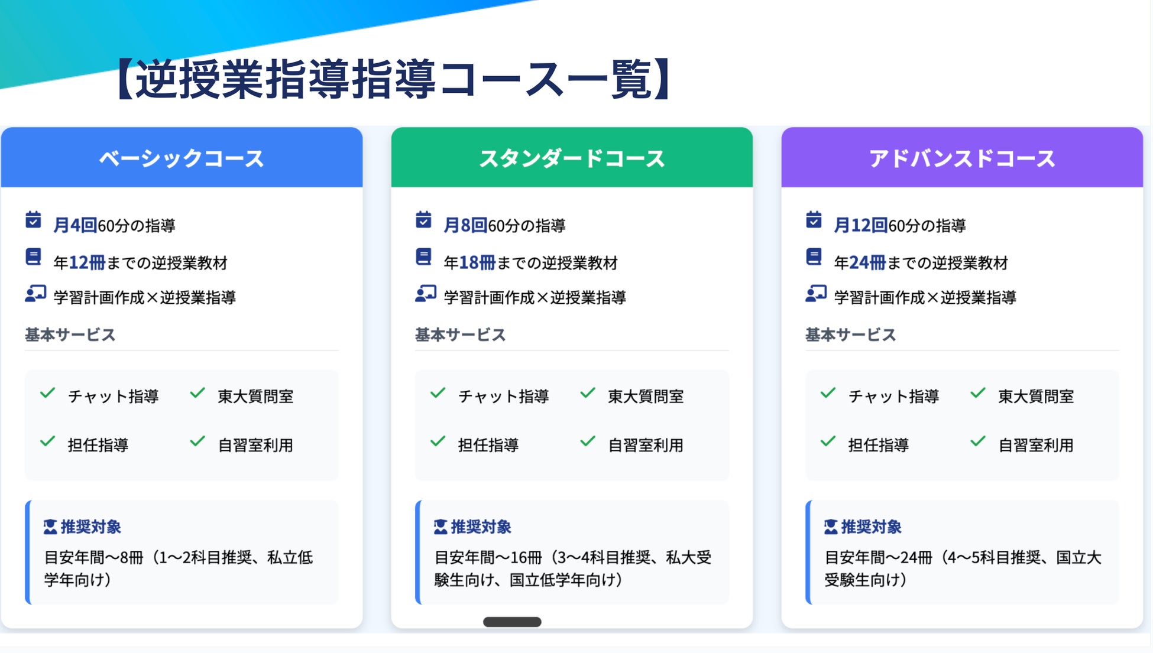Screen dimensions: 1153x653
Task: Click book icon beside 年12冊までの逆授業教材
Action: click(33, 257)
